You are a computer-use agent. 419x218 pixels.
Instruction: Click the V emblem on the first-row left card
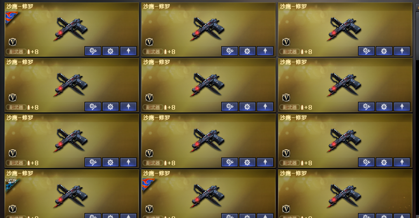point(12,42)
